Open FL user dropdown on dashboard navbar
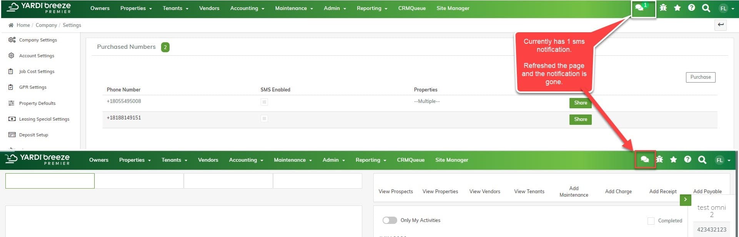 723,160
